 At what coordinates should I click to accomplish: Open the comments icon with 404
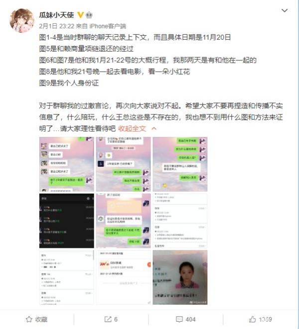point(186,320)
